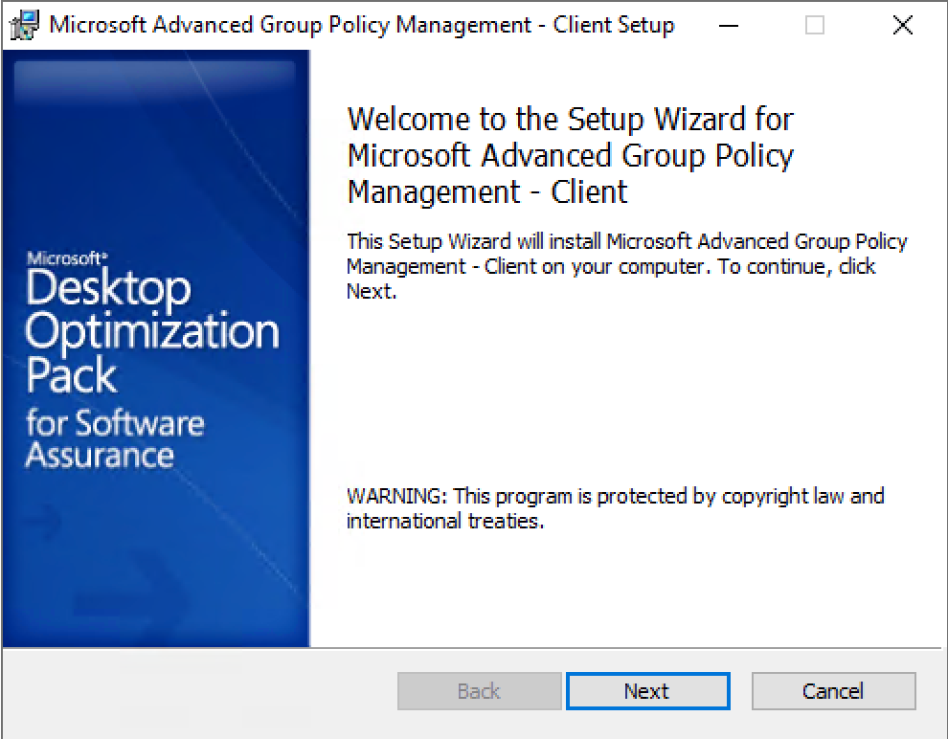Image resolution: width=948 pixels, height=739 pixels.
Task: Click the Management - Client heading line
Action: (487, 192)
